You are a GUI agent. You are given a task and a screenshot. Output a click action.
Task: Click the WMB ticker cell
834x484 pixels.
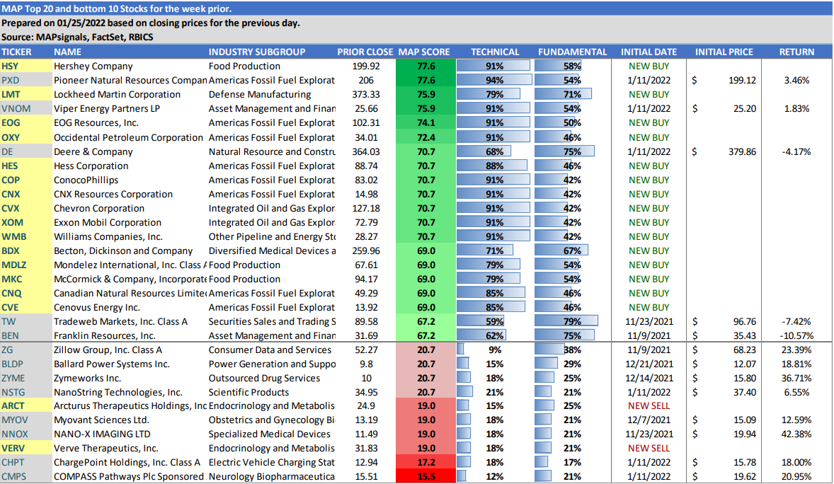click(26, 236)
